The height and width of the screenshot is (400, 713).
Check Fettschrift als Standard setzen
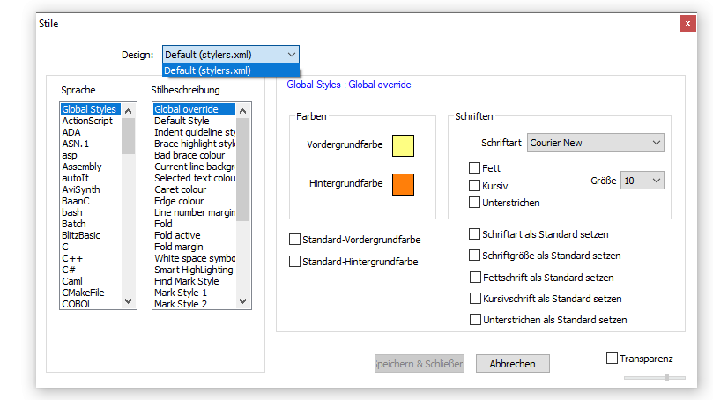coord(475,278)
